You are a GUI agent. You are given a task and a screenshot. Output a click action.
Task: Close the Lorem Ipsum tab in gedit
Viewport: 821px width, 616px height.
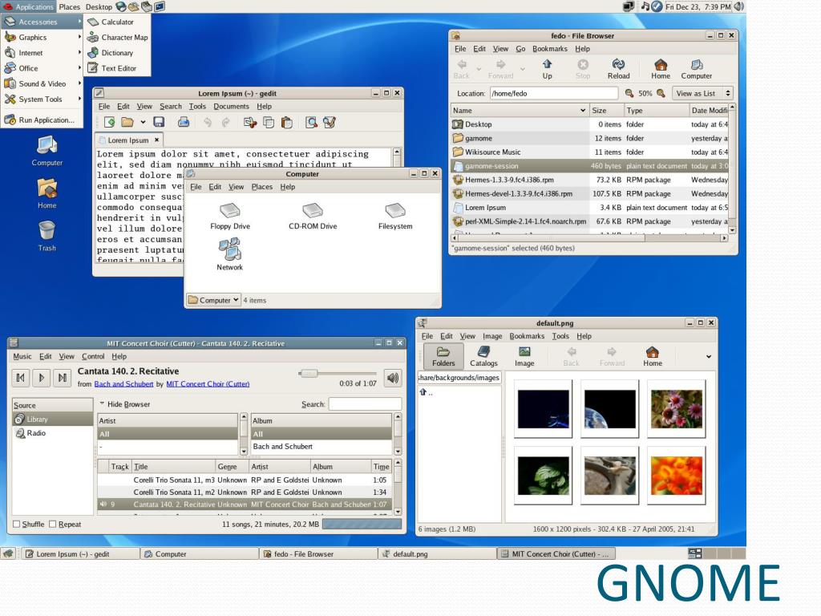point(156,140)
